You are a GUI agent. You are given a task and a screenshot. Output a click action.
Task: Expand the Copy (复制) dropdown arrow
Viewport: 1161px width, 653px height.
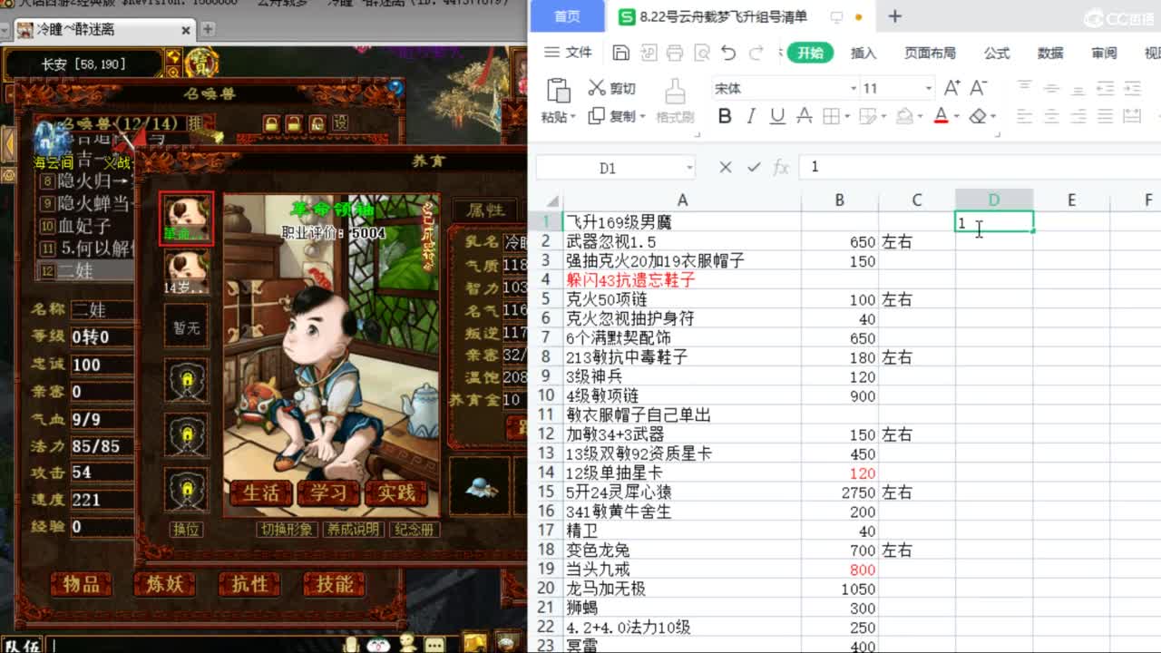coord(642,117)
